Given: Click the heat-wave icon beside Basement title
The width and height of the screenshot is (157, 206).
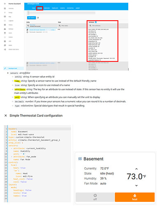Looking at the screenshot, I should pyautogui.click(x=80, y=159).
